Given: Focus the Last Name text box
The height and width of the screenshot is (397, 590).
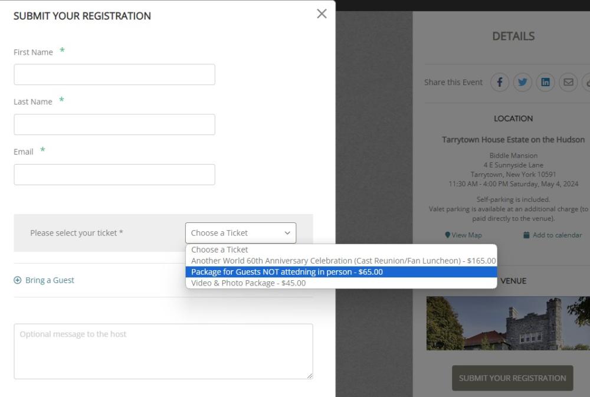Looking at the screenshot, I should point(114,124).
